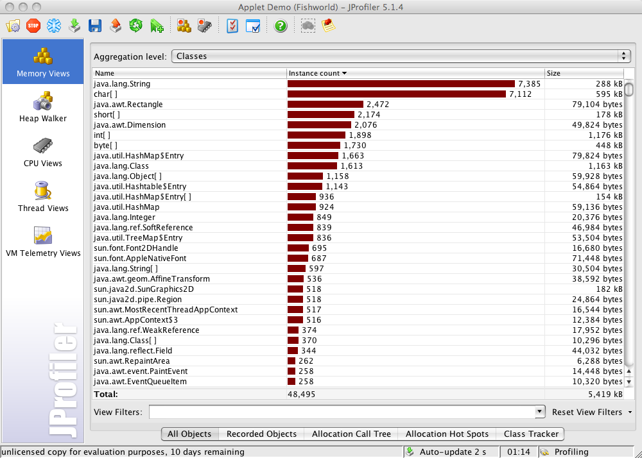Click the scrollbar down arrow

click(x=629, y=382)
